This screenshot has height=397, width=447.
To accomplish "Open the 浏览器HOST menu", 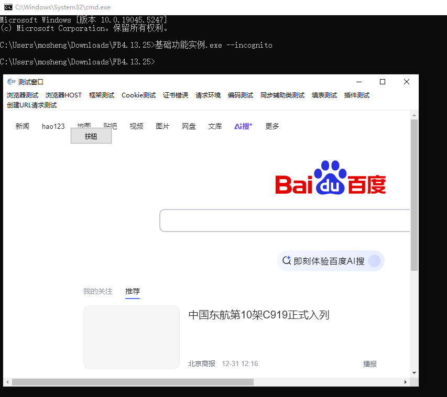I will pyautogui.click(x=63, y=95).
